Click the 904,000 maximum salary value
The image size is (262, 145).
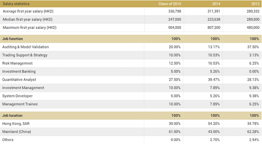click(x=175, y=28)
